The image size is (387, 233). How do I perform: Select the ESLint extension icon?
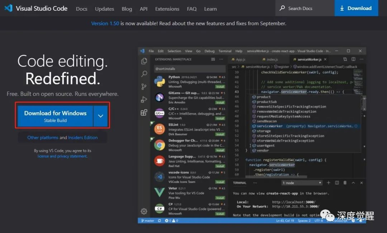[159, 129]
